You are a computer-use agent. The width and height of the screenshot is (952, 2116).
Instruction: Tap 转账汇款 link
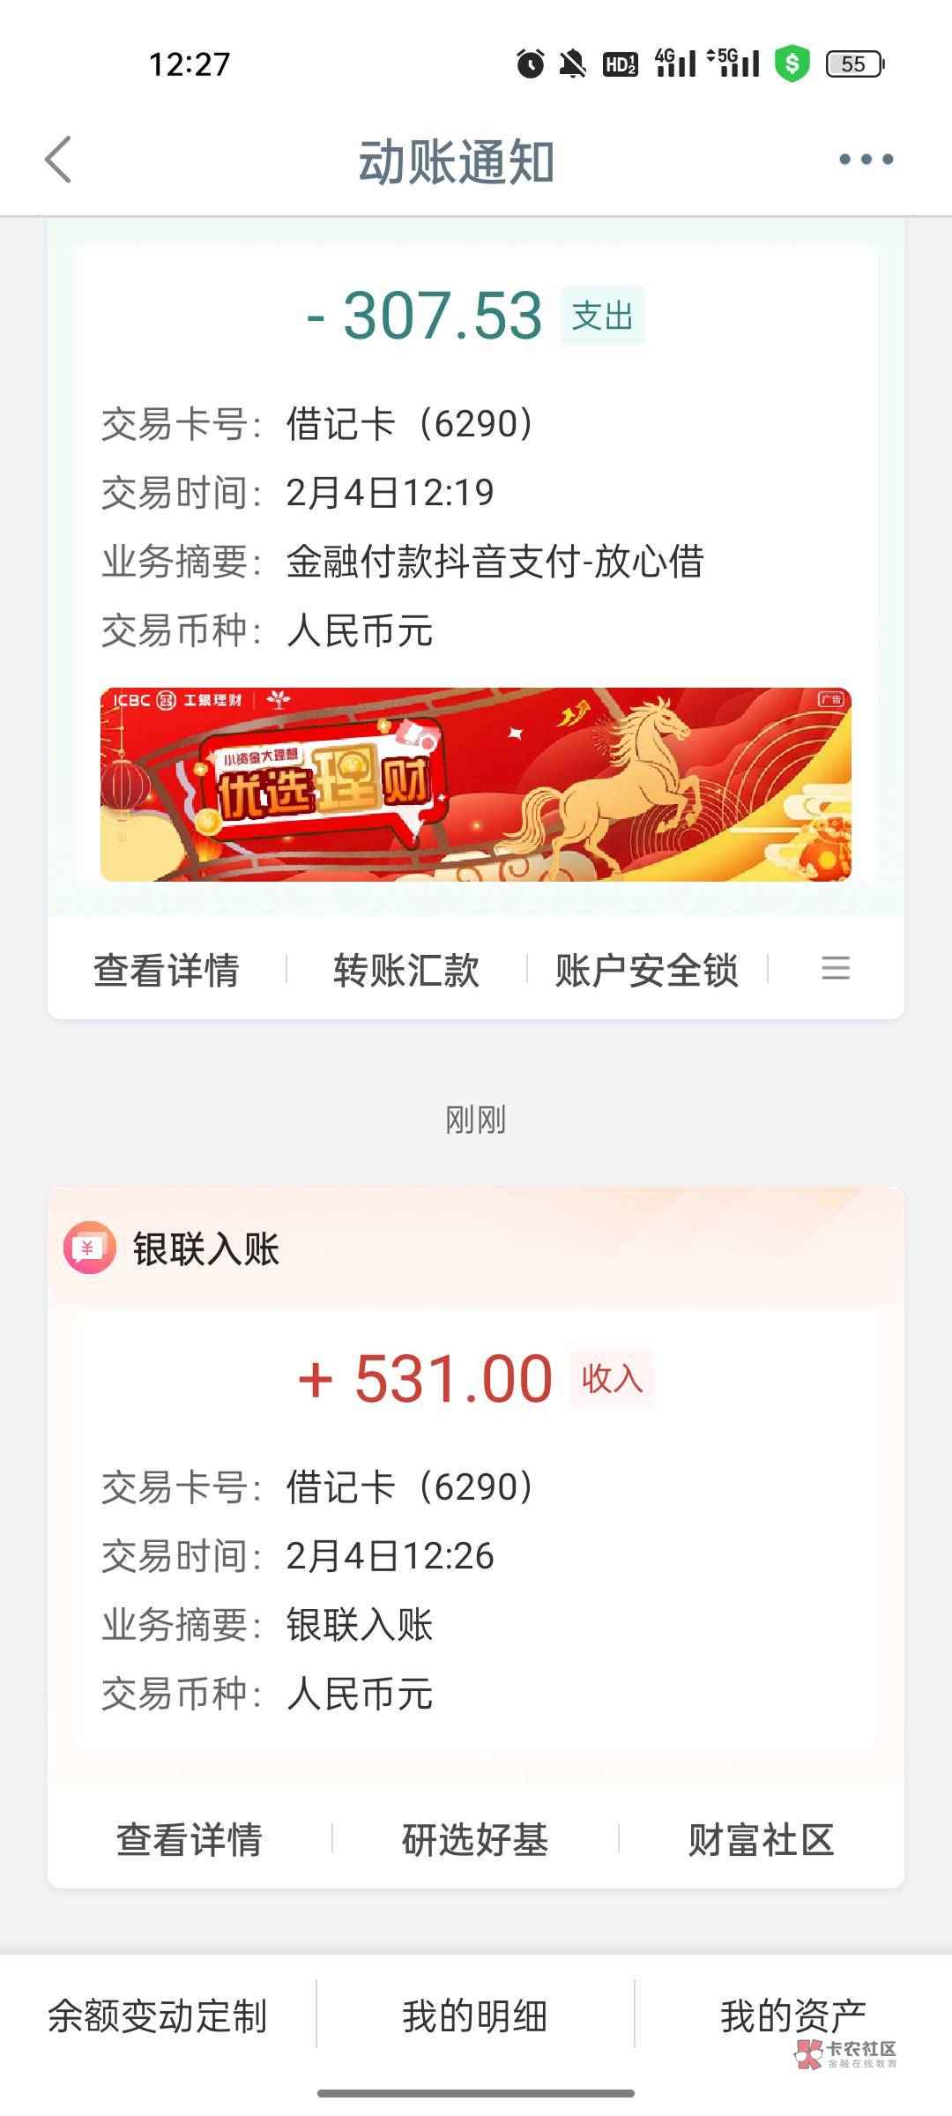click(406, 970)
